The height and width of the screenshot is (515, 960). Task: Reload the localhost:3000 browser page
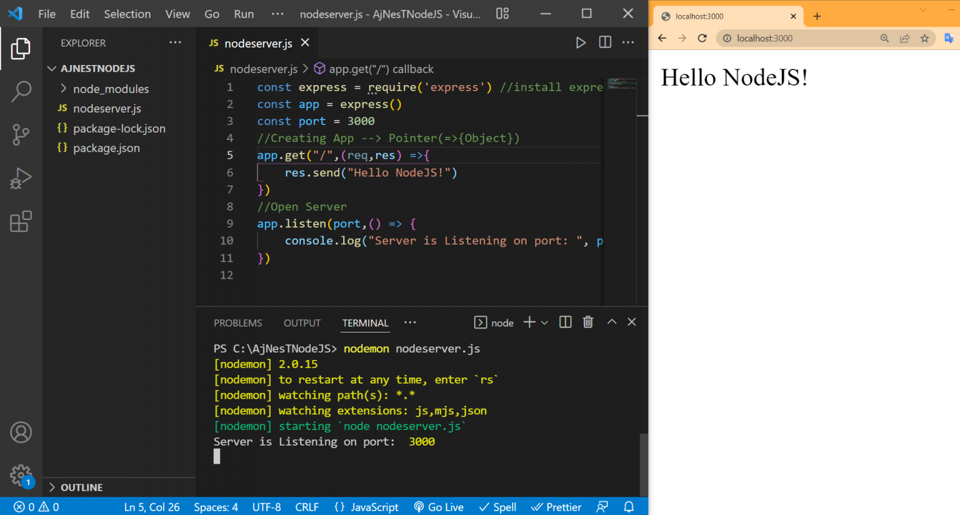tap(702, 38)
